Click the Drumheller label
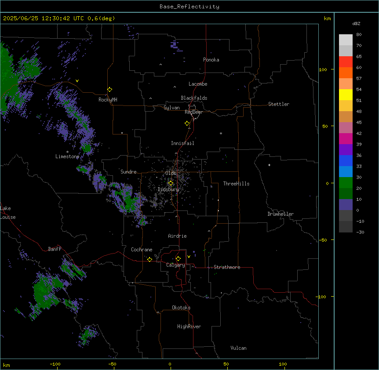Screen dimensions: 379x370 point(281,214)
